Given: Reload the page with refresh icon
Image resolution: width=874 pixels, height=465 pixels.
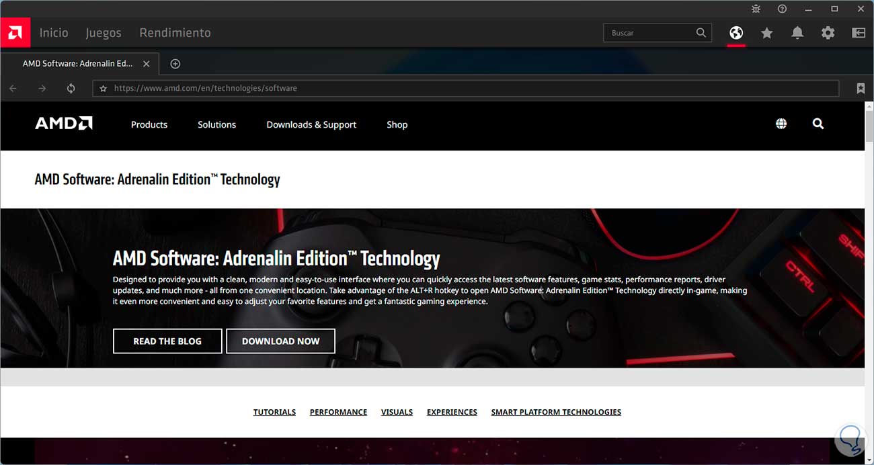Looking at the screenshot, I should (71, 88).
